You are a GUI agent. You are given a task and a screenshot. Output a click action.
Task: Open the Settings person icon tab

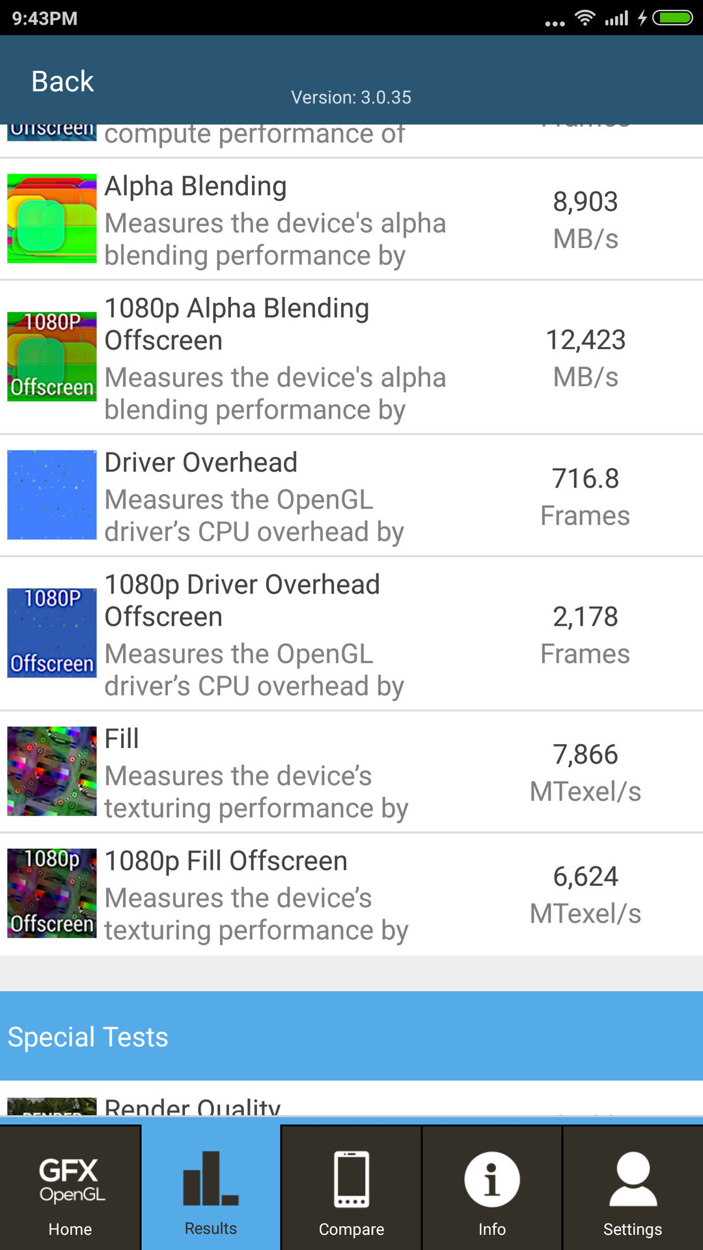[x=632, y=1189]
